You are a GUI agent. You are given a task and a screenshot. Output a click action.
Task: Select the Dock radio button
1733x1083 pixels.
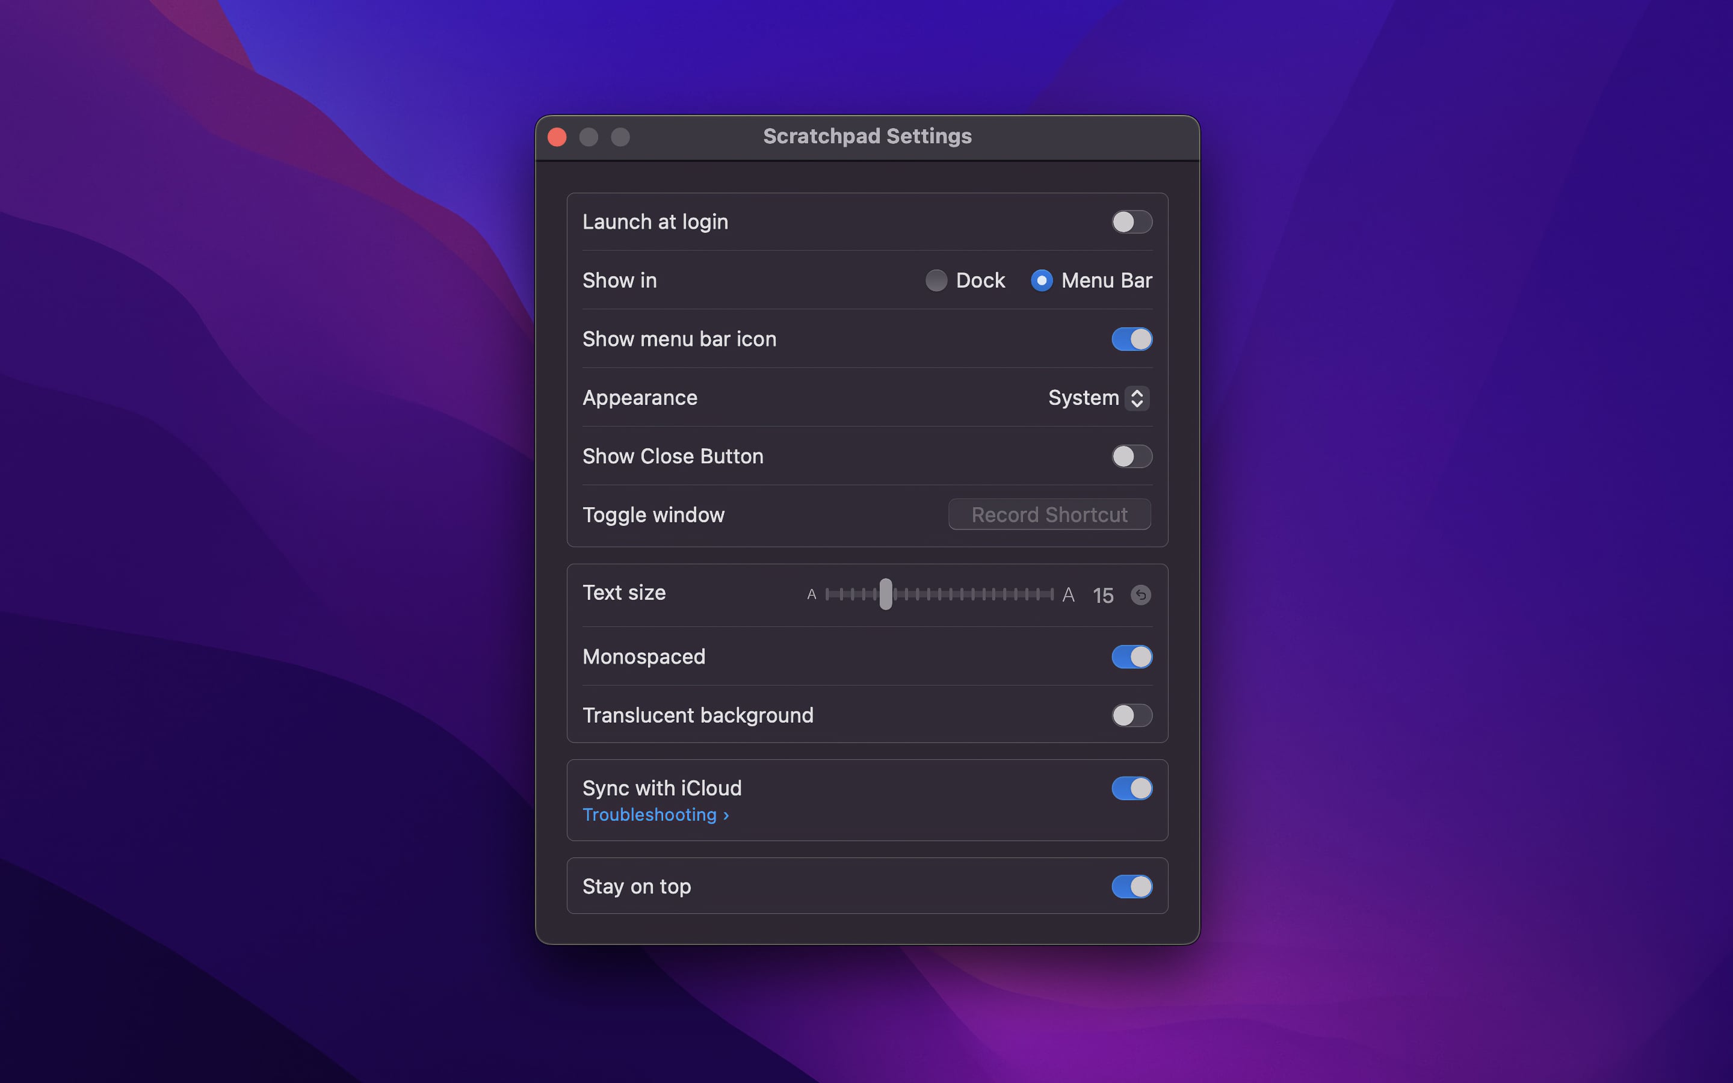point(937,281)
